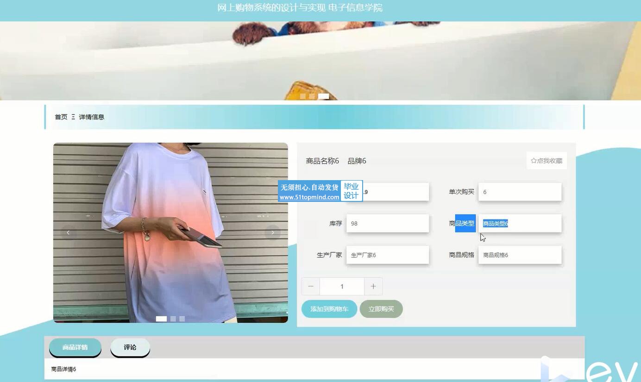Click the 生产厂家 field
Viewport: 641px width, 382px height.
pos(388,255)
